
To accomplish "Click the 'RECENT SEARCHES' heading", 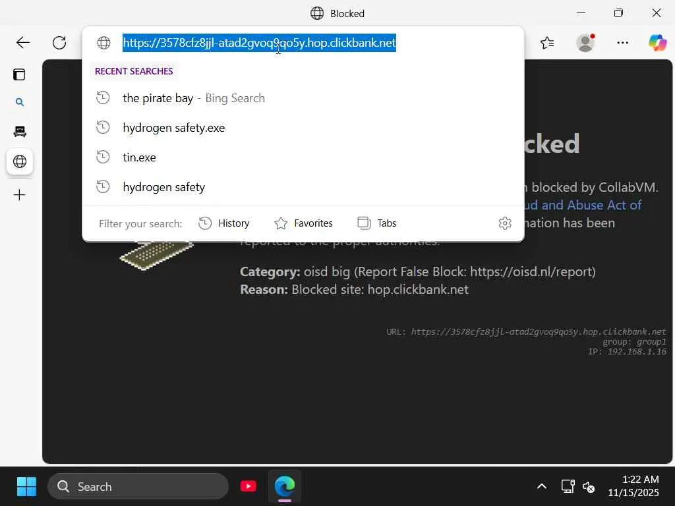I will tap(134, 71).
